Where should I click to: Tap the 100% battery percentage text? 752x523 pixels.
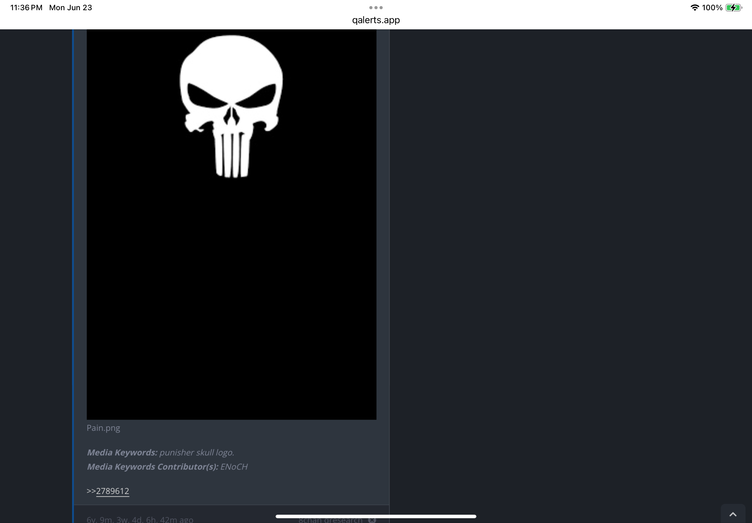click(712, 8)
